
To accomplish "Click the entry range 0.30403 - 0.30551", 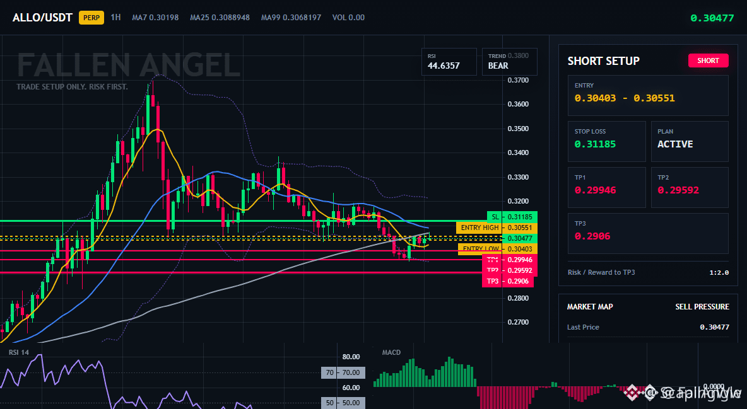I will (x=624, y=98).
